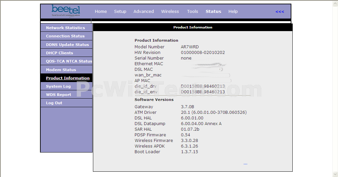Click scrollbar down arrow

335,174
